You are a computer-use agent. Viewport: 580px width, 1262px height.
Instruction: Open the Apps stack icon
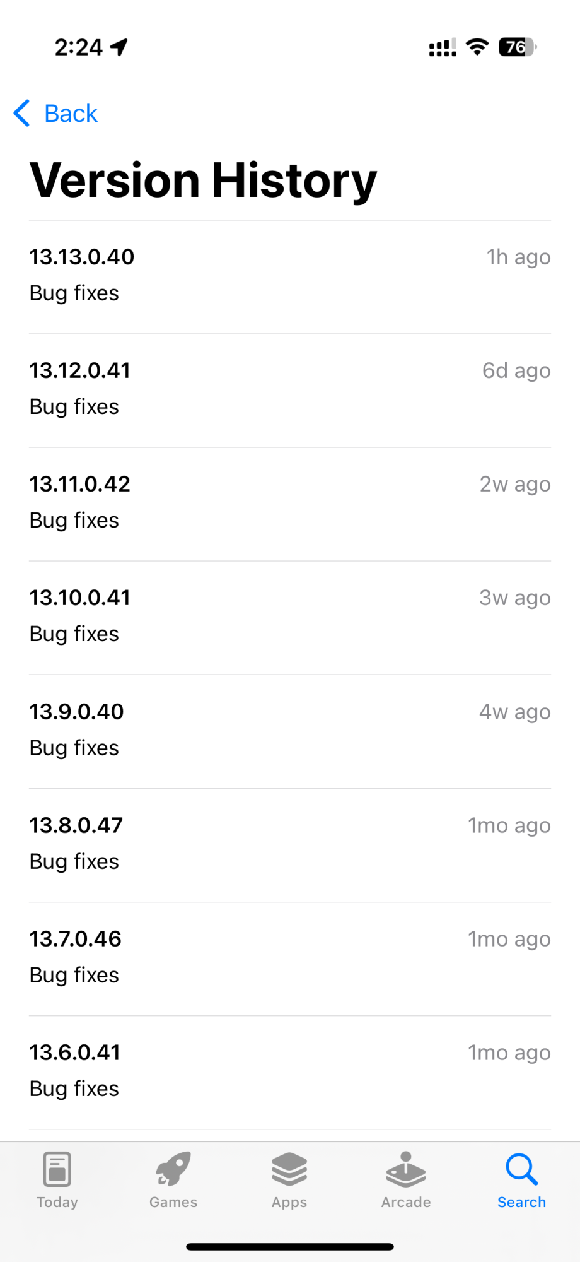[289, 1169]
